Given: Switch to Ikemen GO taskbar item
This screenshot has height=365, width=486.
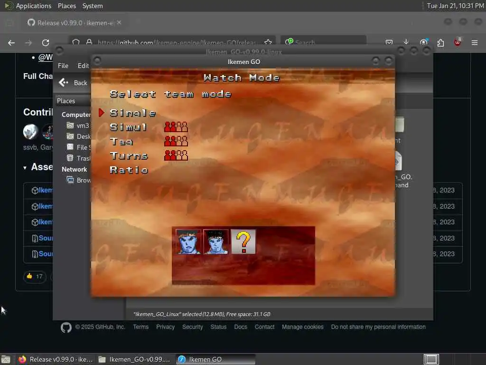Looking at the screenshot, I should (x=215, y=359).
